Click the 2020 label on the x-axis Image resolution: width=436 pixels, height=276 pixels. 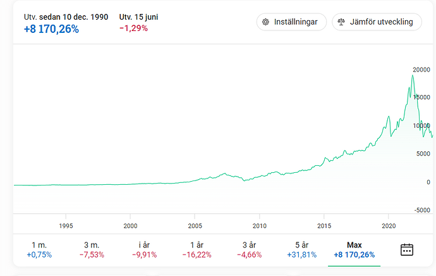coord(389,225)
